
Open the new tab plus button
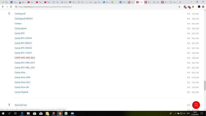click(x=180, y=2)
